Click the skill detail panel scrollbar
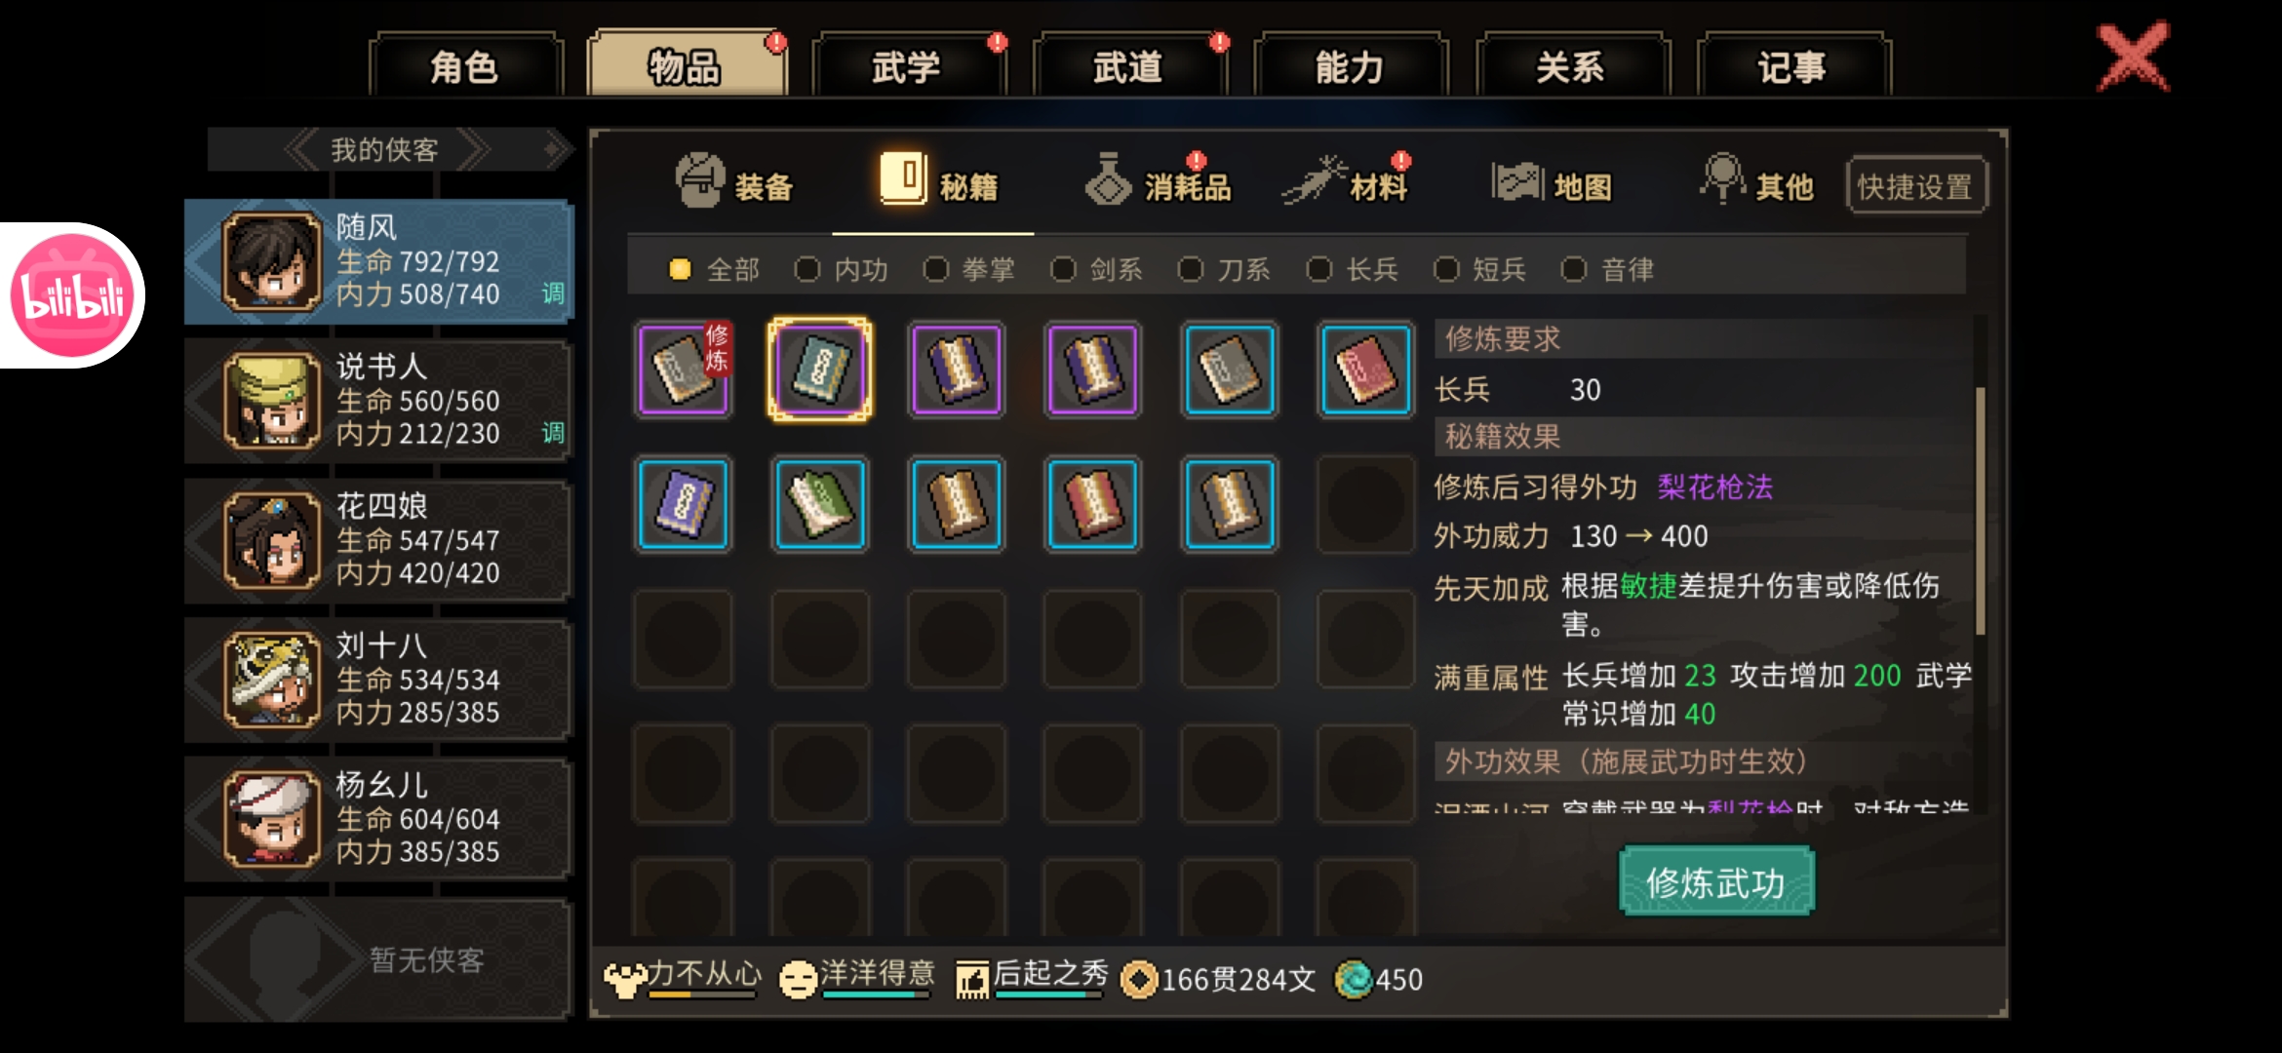This screenshot has height=1053, width=2282. [1980, 510]
